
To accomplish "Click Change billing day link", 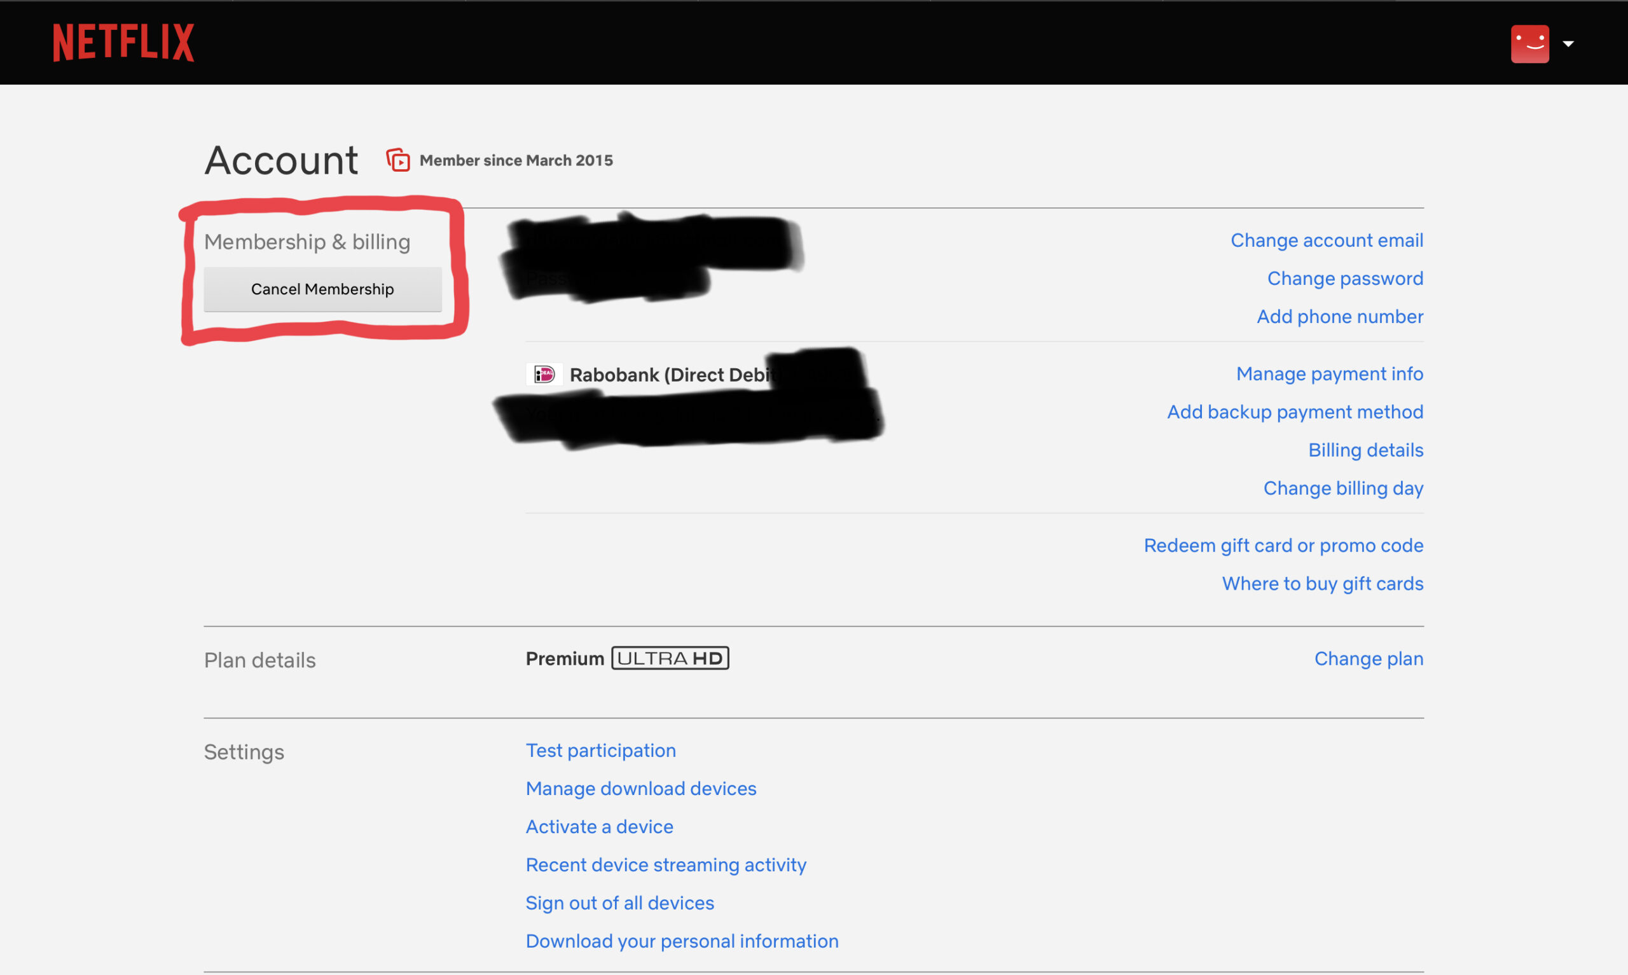I will tap(1343, 488).
